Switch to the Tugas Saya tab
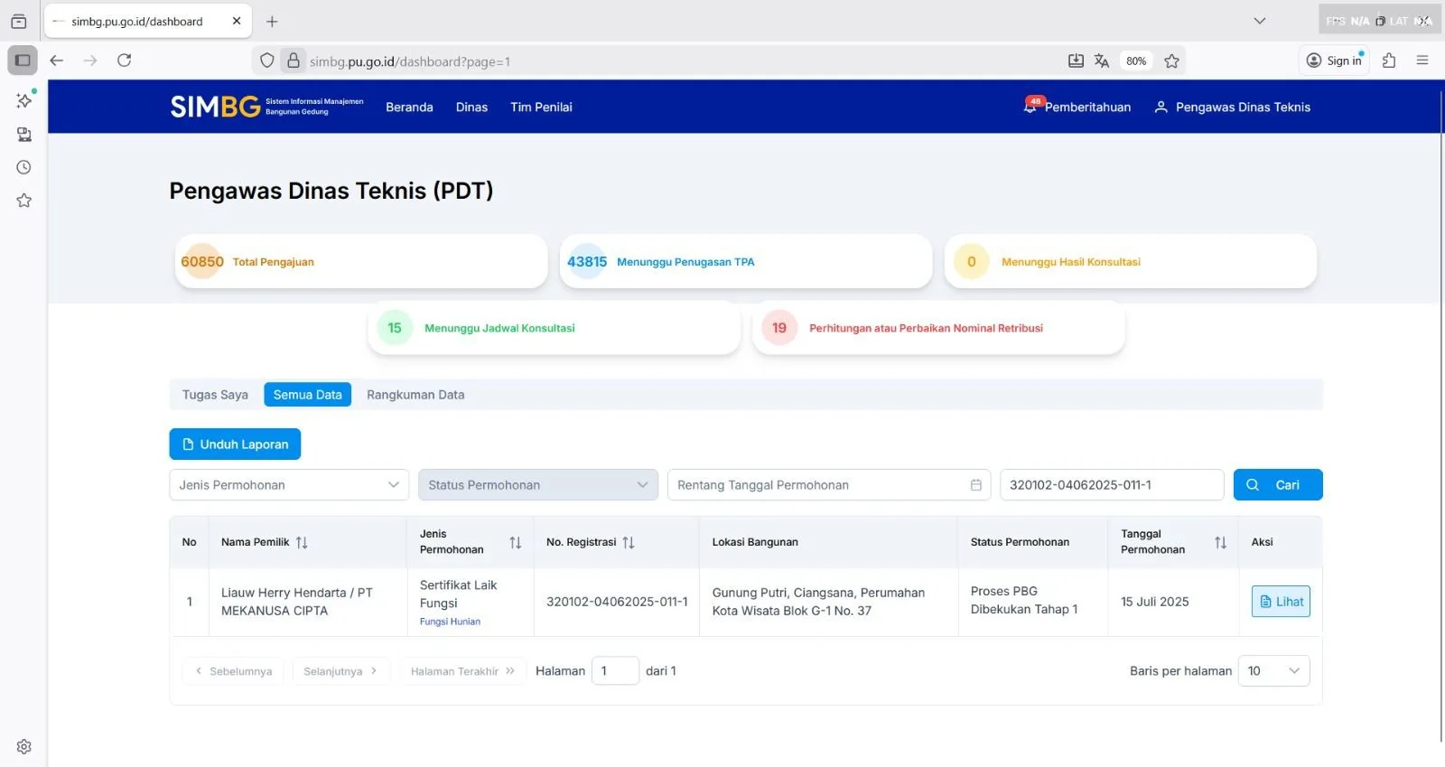This screenshot has height=767, width=1445. pos(215,395)
